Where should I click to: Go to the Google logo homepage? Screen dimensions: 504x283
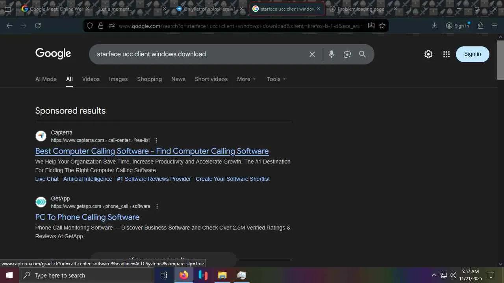coord(53,54)
